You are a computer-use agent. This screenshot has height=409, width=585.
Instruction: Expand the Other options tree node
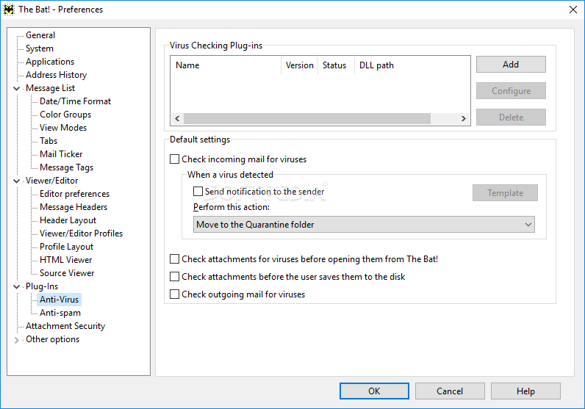click(16, 340)
